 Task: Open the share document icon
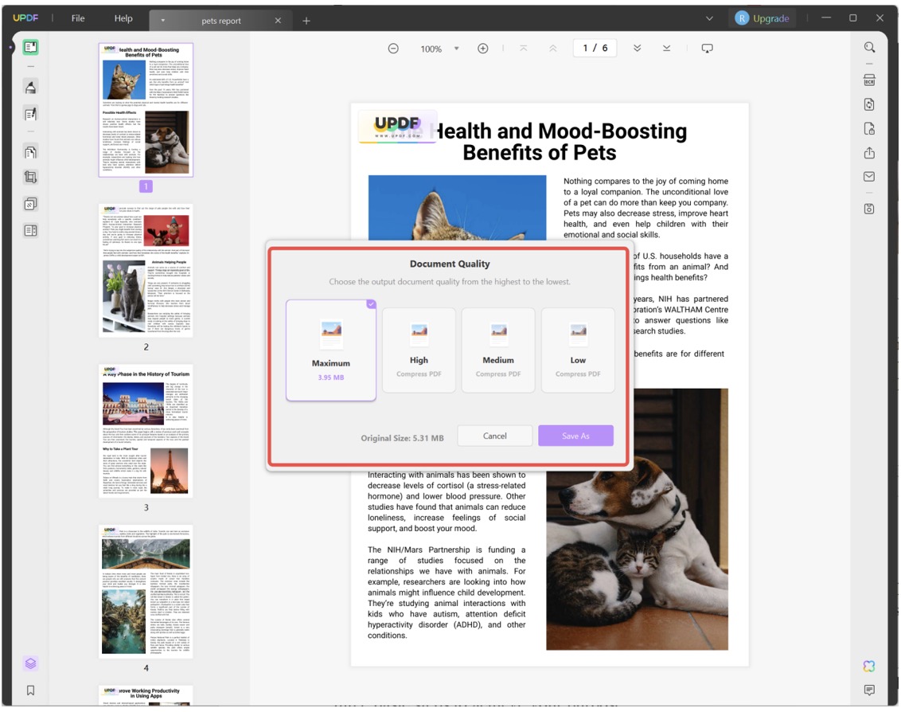[869, 153]
